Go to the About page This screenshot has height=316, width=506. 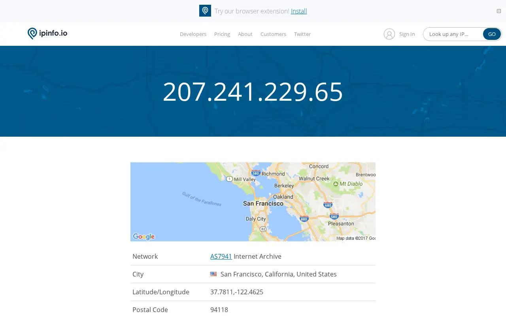245,34
